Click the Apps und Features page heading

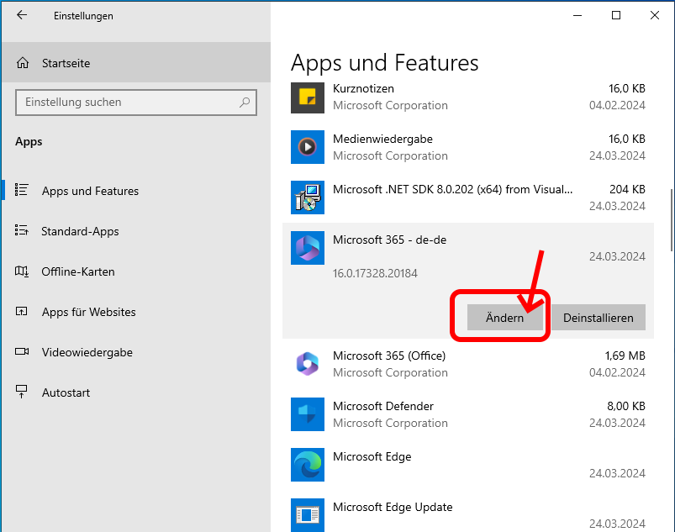(x=384, y=63)
